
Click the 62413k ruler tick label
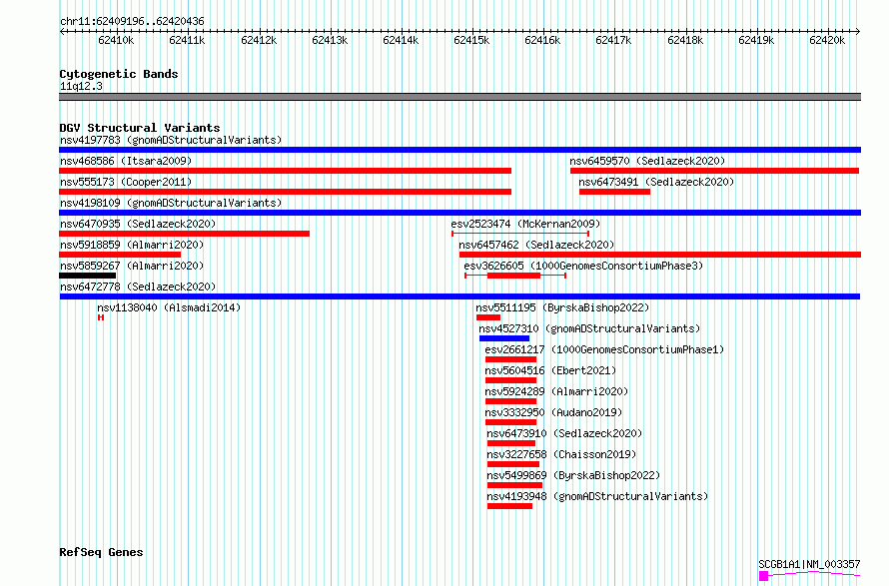(330, 40)
